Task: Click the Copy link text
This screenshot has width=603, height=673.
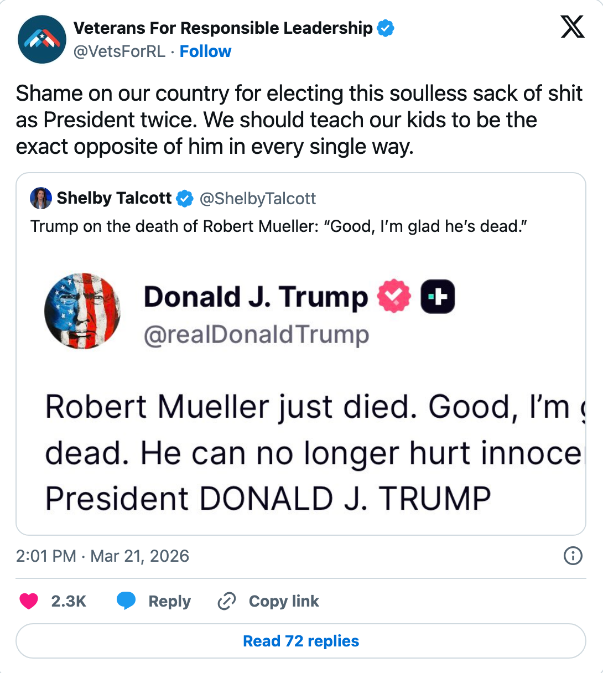Action: click(x=284, y=601)
